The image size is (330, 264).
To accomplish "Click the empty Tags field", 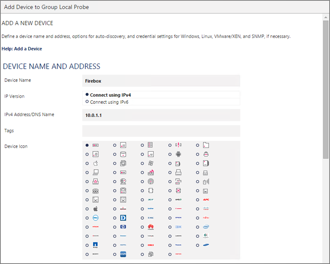I will 161,131.
